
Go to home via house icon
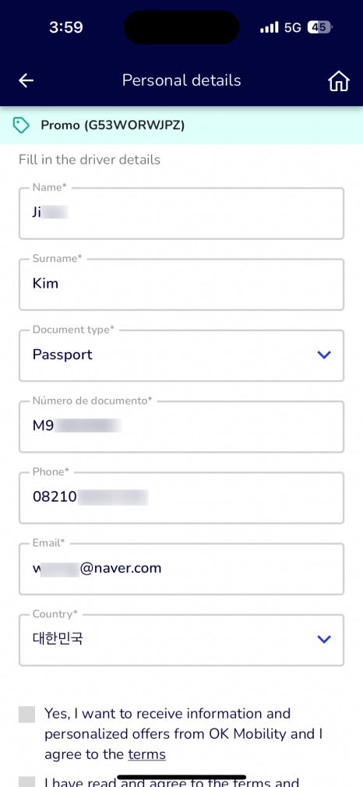click(x=338, y=81)
